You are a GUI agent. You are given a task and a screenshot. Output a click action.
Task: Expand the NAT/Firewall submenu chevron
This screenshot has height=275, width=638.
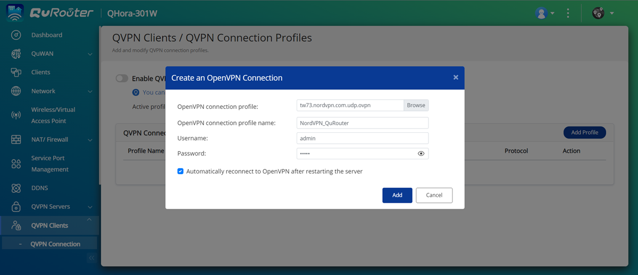click(90, 140)
